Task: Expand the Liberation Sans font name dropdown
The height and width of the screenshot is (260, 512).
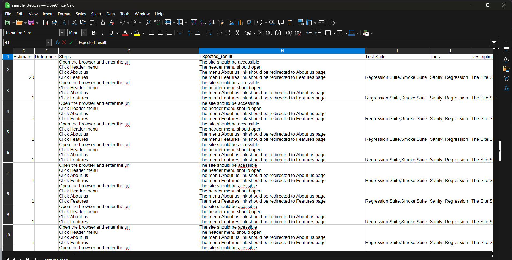Action: click(62, 33)
